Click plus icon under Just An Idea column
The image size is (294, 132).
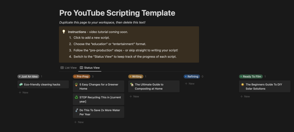click(20, 93)
